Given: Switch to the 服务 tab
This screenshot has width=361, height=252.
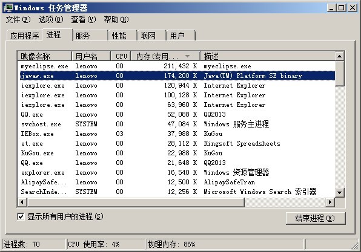Looking at the screenshot, I should 90,36.
